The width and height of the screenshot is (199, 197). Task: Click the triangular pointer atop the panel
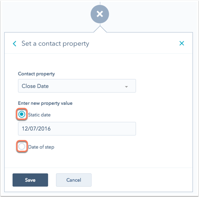(100, 29)
